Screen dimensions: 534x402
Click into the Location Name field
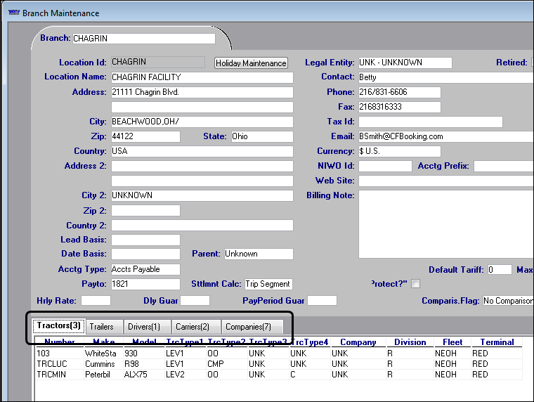[201, 77]
